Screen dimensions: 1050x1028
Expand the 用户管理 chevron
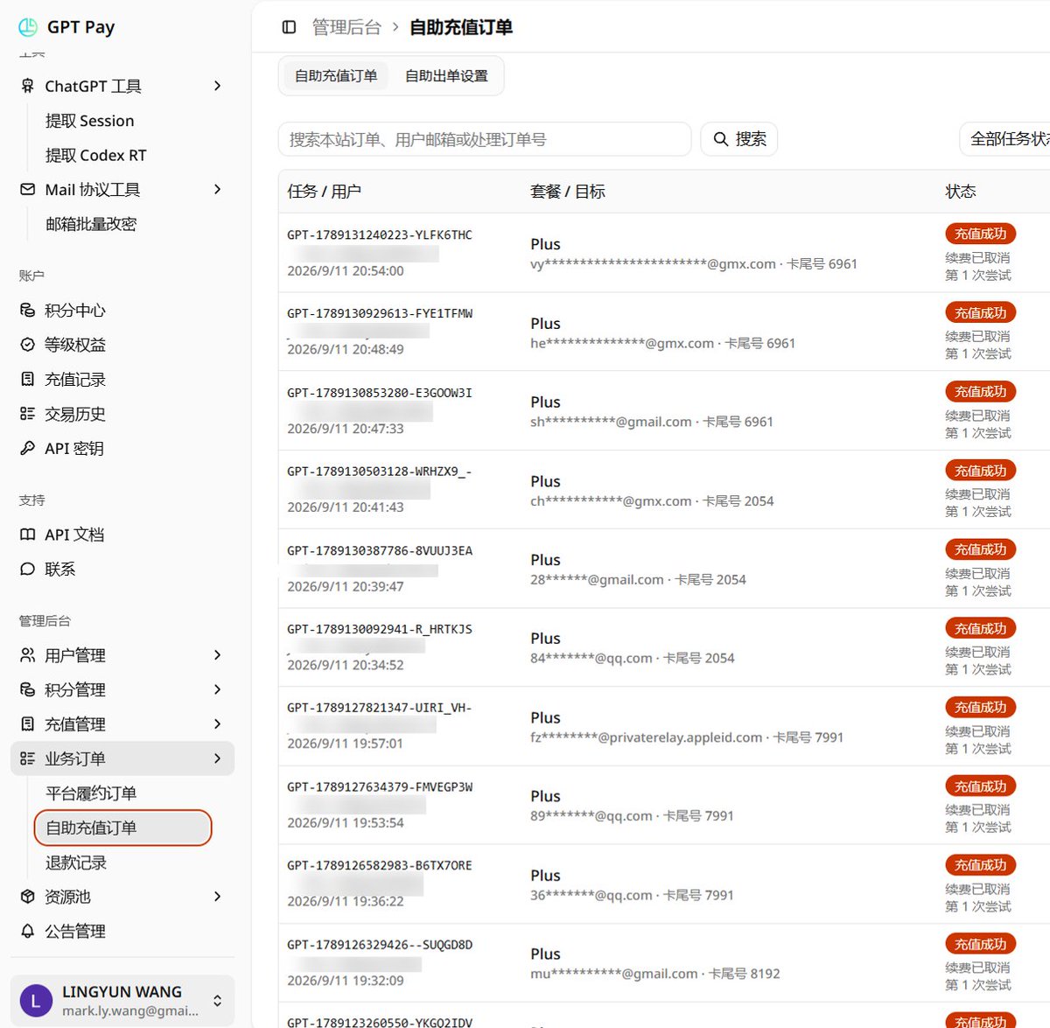[x=217, y=655]
